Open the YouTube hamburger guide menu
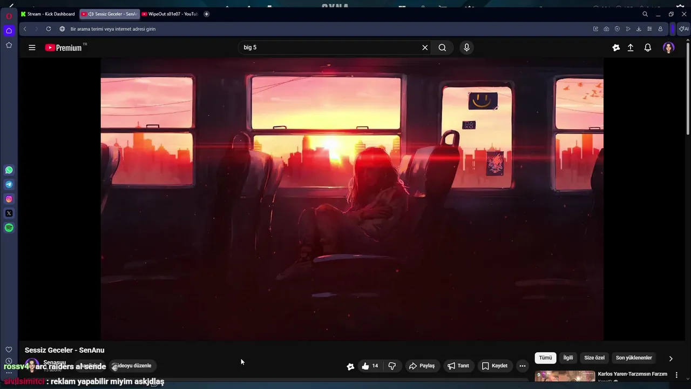The image size is (691, 389). click(x=32, y=48)
